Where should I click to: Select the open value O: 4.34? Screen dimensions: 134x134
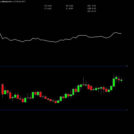coord(48,6)
